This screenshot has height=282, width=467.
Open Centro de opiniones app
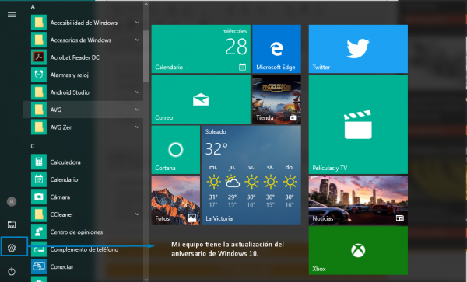point(83,232)
